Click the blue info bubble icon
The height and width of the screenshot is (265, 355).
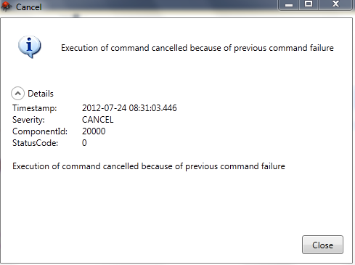(x=30, y=46)
